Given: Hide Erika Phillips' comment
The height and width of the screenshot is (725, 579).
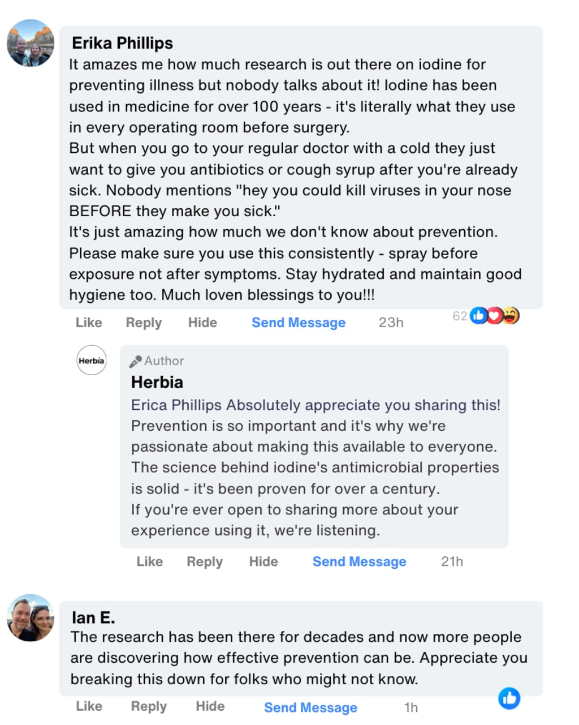Looking at the screenshot, I should [202, 323].
